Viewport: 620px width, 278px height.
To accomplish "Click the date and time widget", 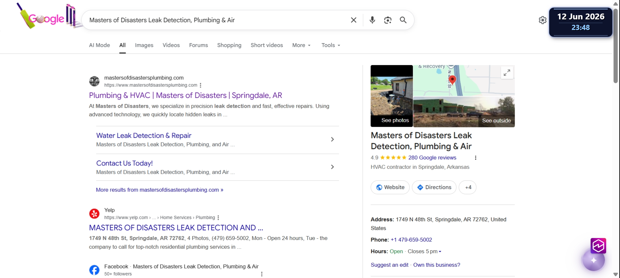I will 581,22.
